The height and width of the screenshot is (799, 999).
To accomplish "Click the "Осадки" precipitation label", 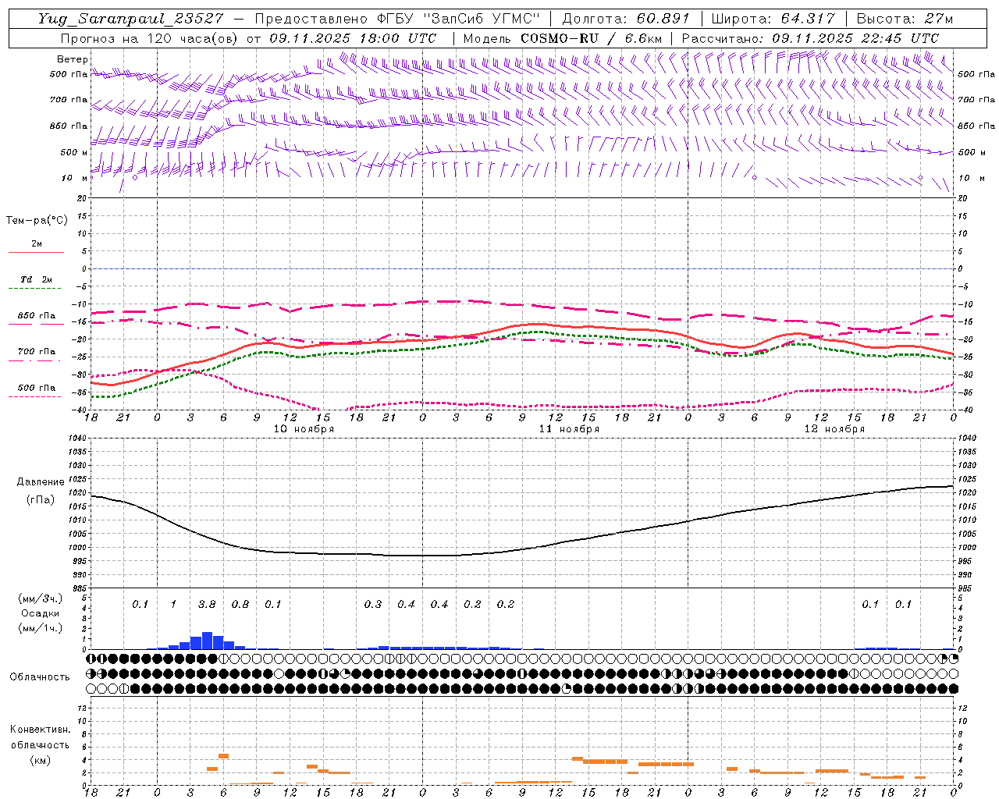I will tap(40, 613).
